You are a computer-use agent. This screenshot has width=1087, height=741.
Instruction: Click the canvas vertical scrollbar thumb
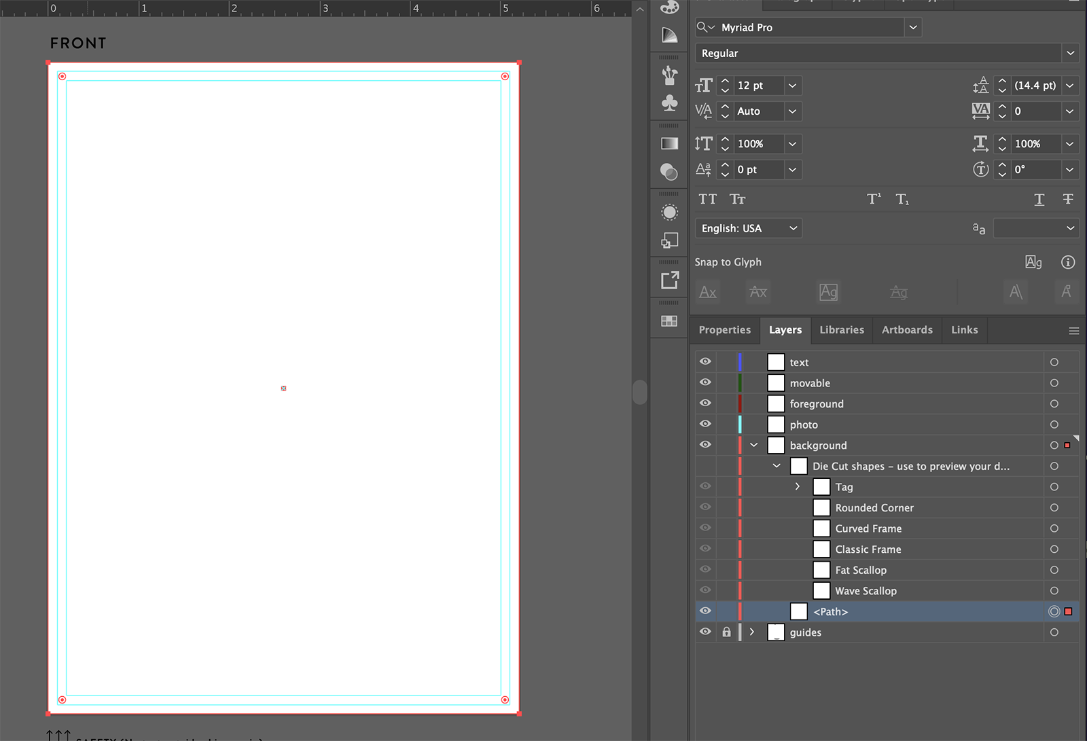(x=639, y=392)
